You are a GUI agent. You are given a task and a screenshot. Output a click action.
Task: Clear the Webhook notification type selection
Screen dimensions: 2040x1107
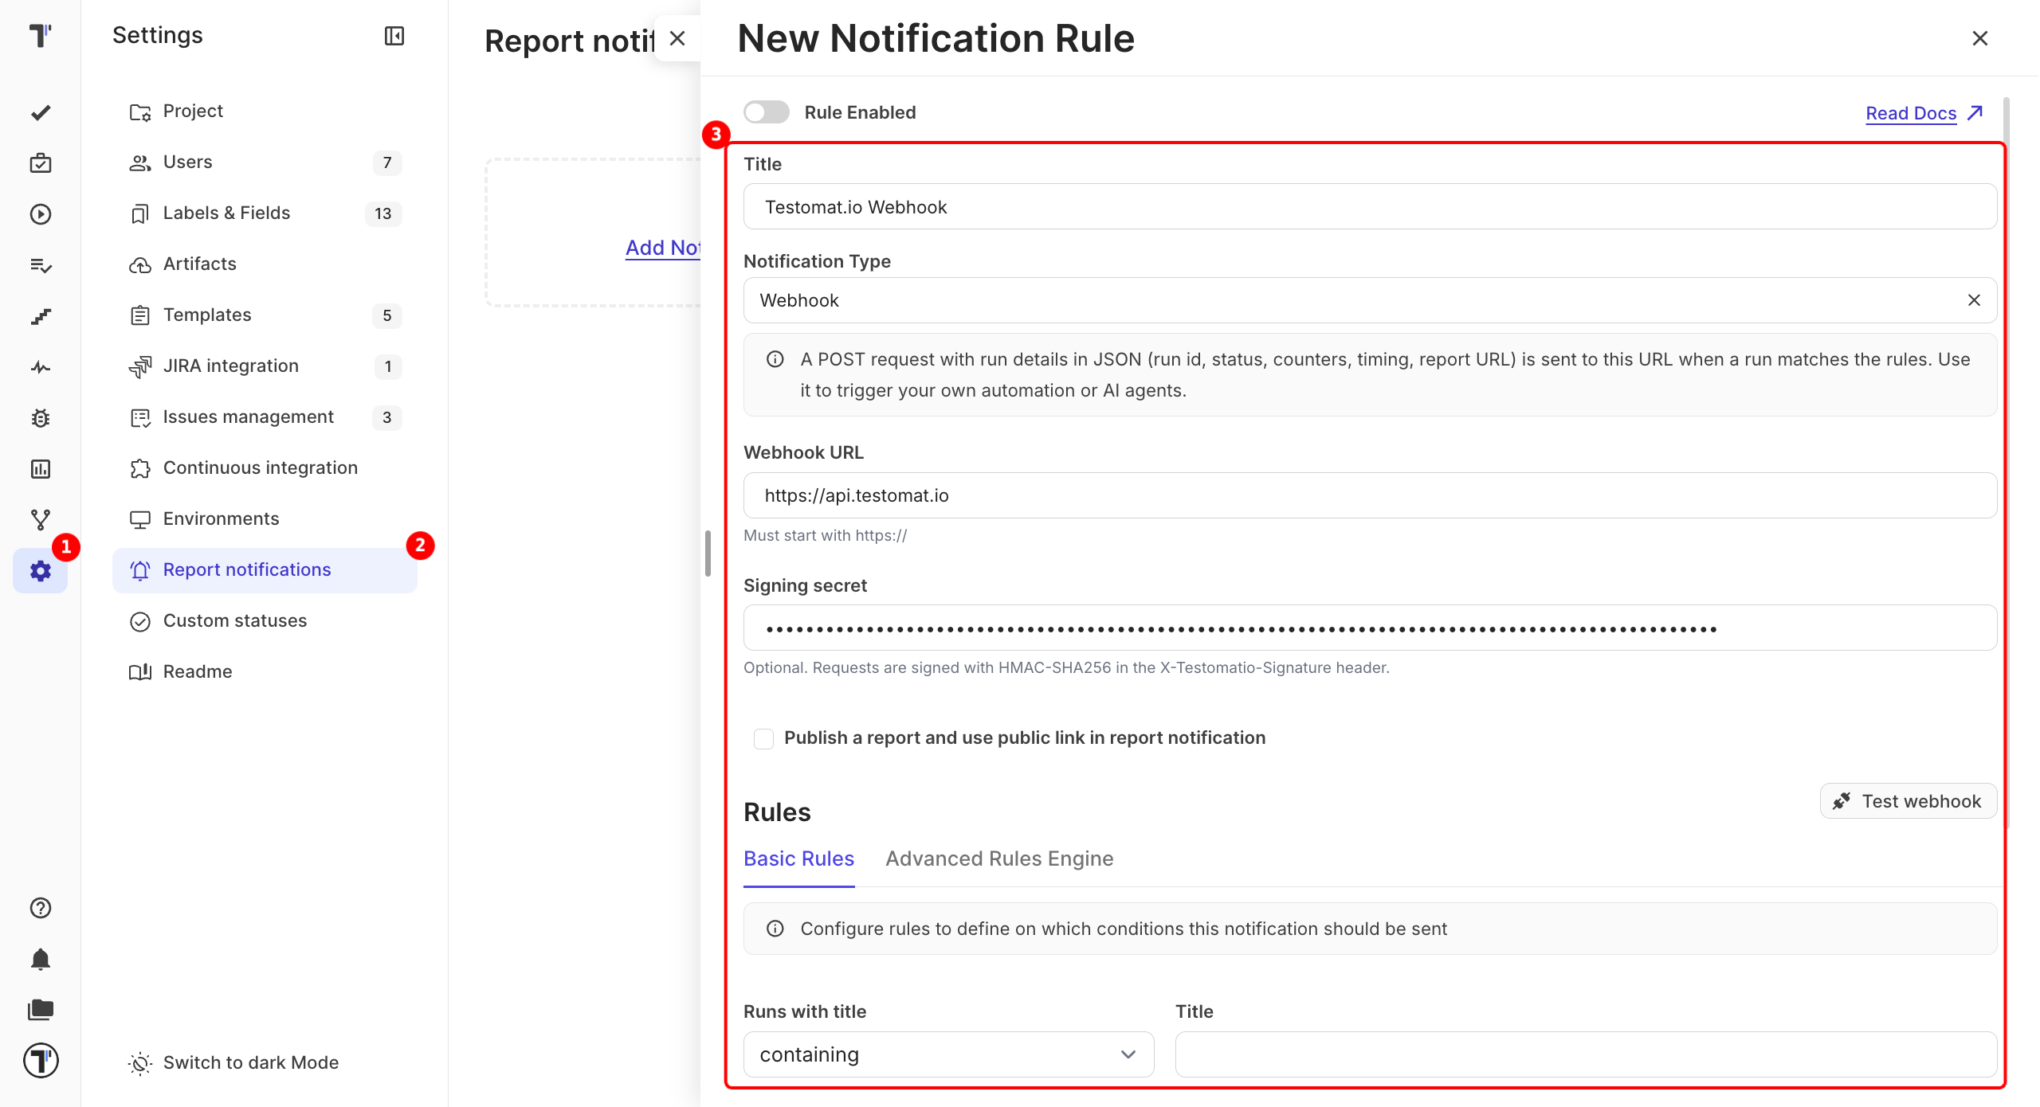click(1974, 300)
